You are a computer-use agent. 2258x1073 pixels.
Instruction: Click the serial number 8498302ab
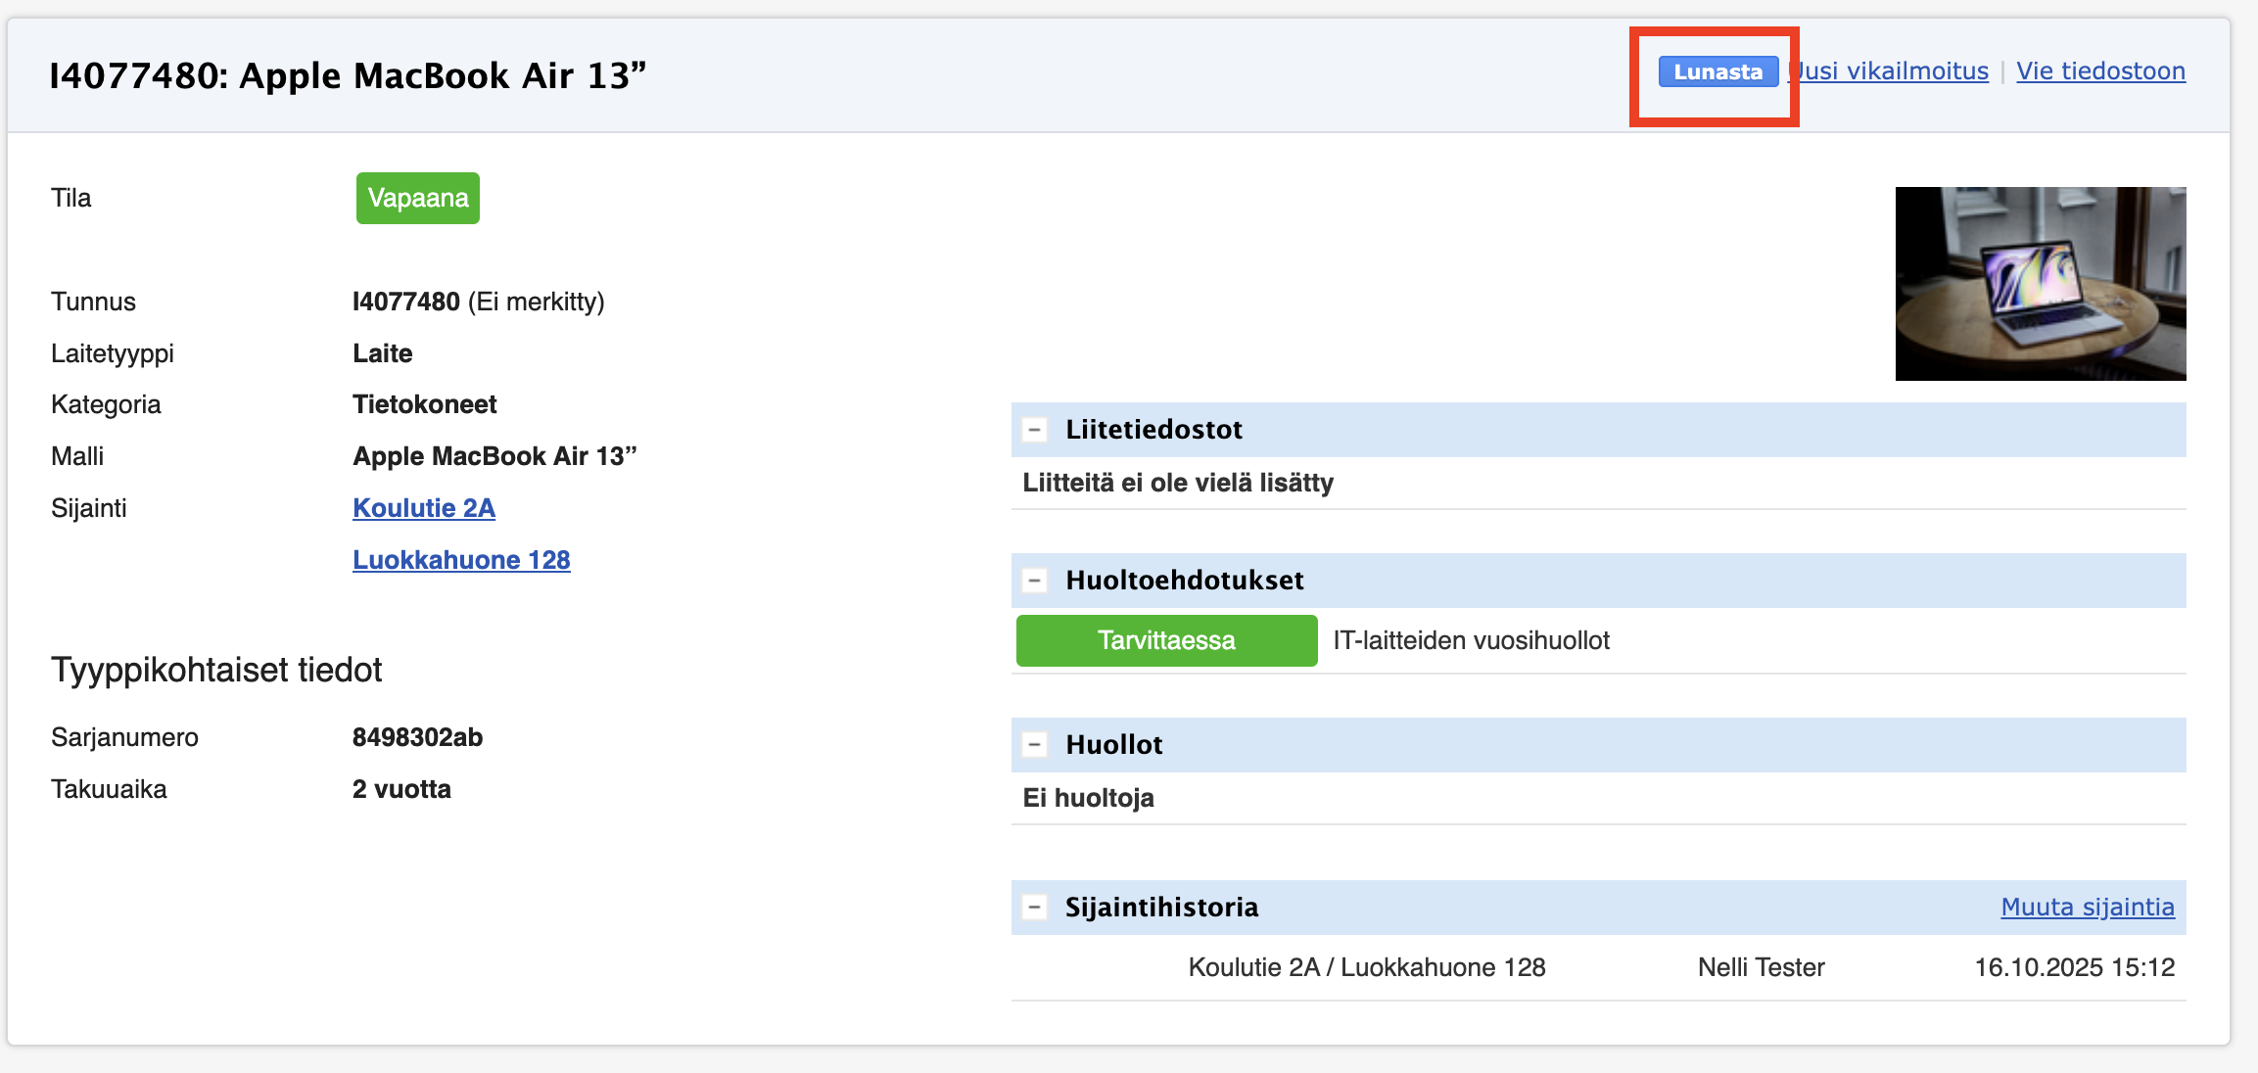tap(417, 737)
